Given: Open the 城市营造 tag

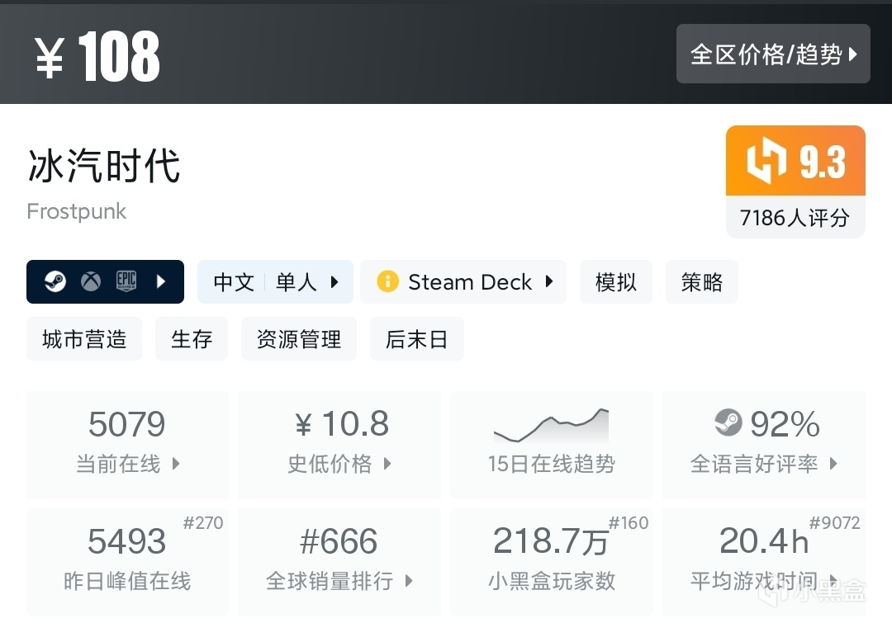Looking at the screenshot, I should (84, 339).
